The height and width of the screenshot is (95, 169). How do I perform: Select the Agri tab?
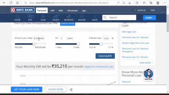click(x=84, y=11)
